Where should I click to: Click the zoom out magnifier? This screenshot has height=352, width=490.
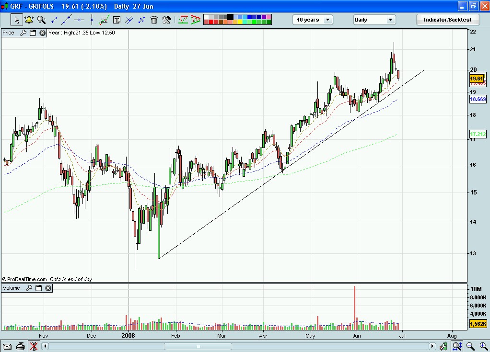470,346
